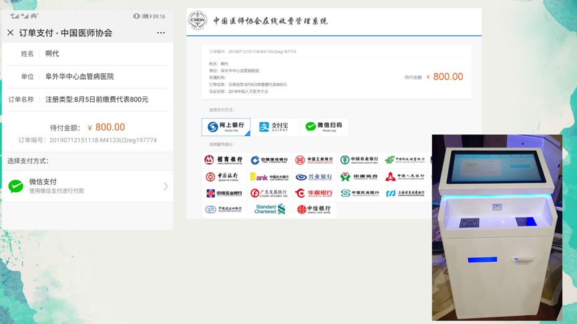Choose 中国民生银行 Minsheng Bank
Viewport: 577px width, 324px height.
359,193
